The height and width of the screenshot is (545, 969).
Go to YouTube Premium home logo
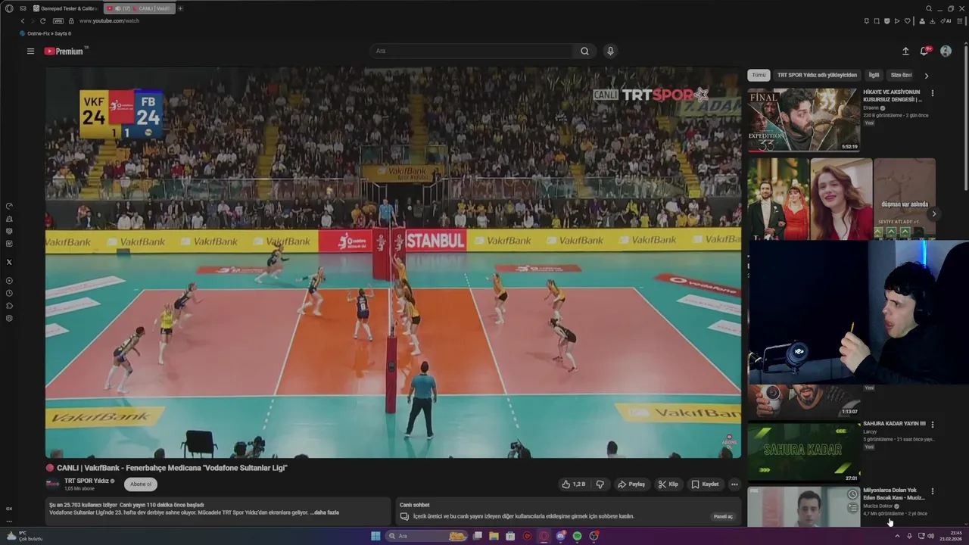tap(64, 51)
